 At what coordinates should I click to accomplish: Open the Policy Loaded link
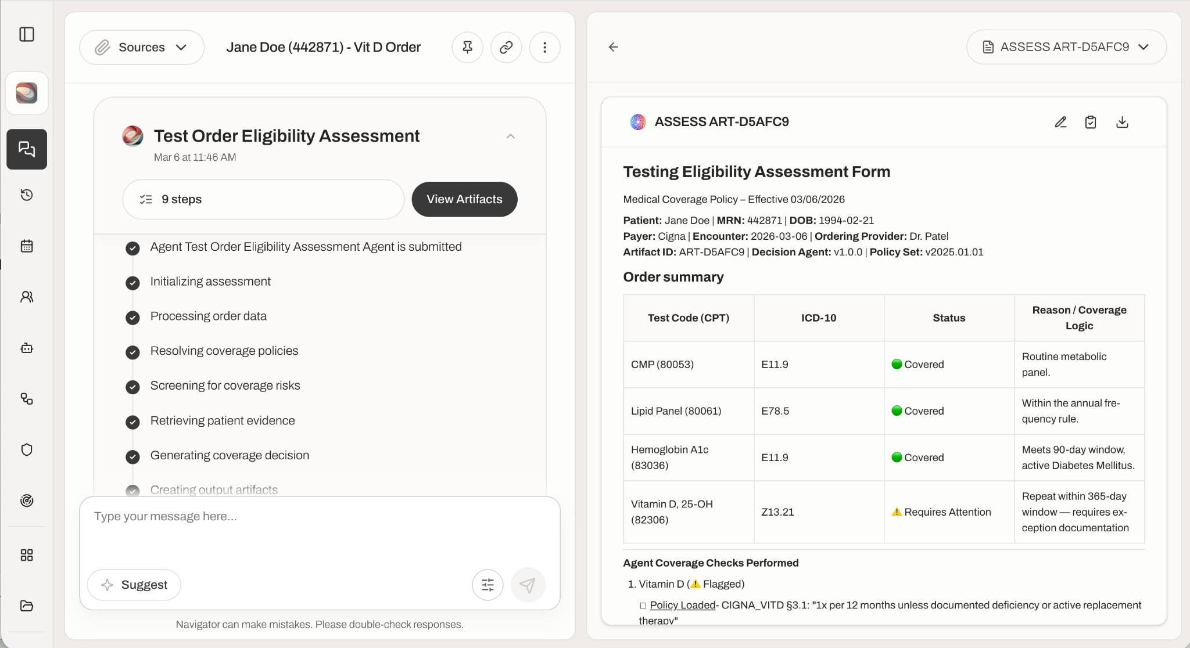tap(682, 605)
